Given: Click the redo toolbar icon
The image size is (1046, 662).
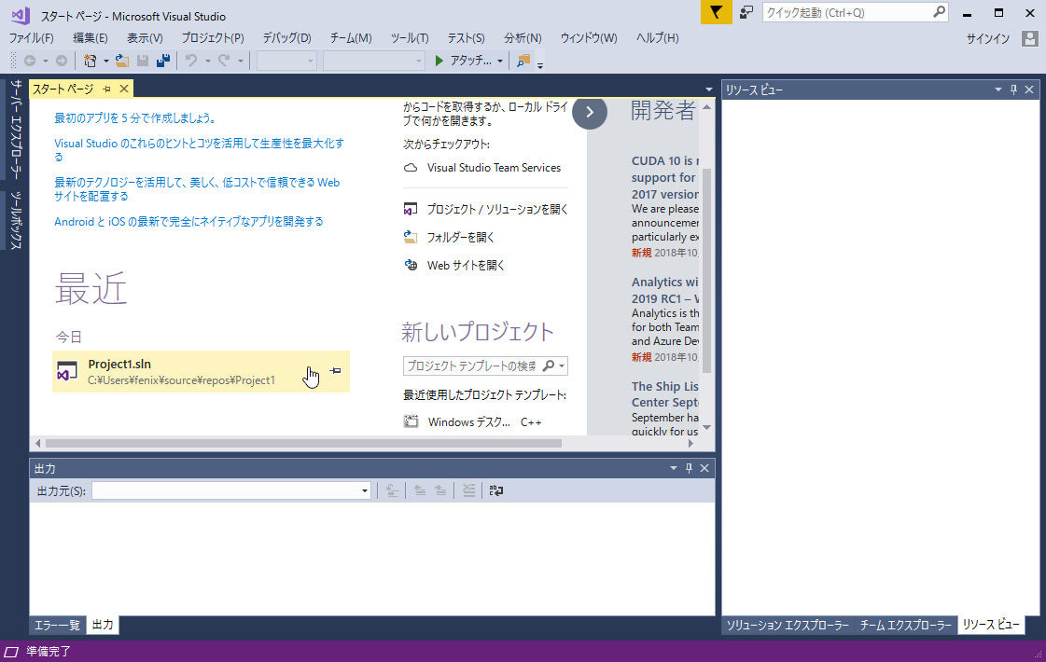Looking at the screenshot, I should [x=224, y=61].
